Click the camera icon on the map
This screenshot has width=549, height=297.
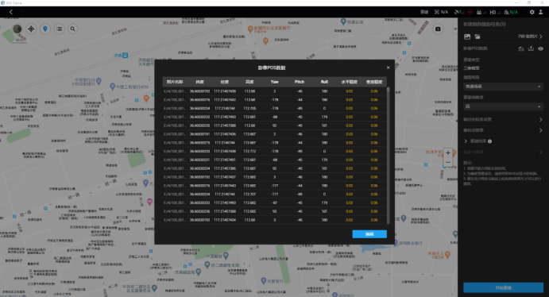pos(438,29)
